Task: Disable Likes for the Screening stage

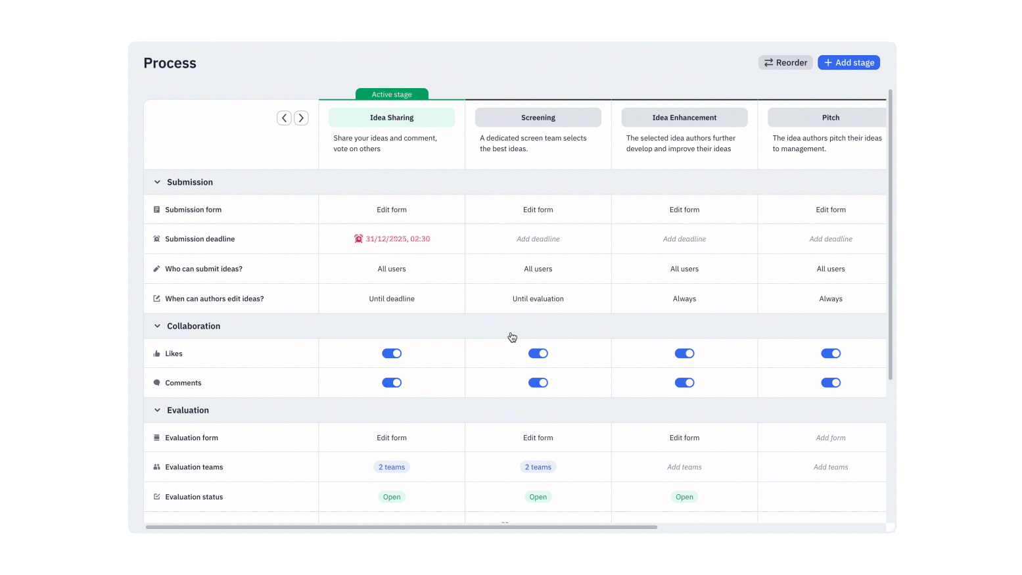Action: (538, 353)
